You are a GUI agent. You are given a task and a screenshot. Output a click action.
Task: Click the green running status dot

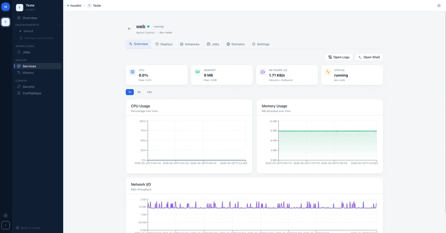148,26
